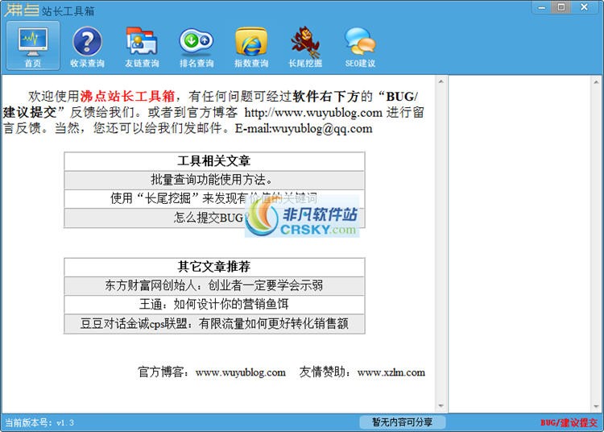Click the E-mail wuyublog@qq.com text

pyautogui.click(x=304, y=129)
